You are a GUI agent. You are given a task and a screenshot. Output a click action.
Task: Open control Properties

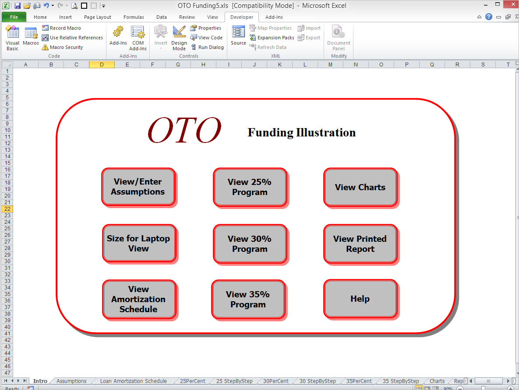click(205, 28)
